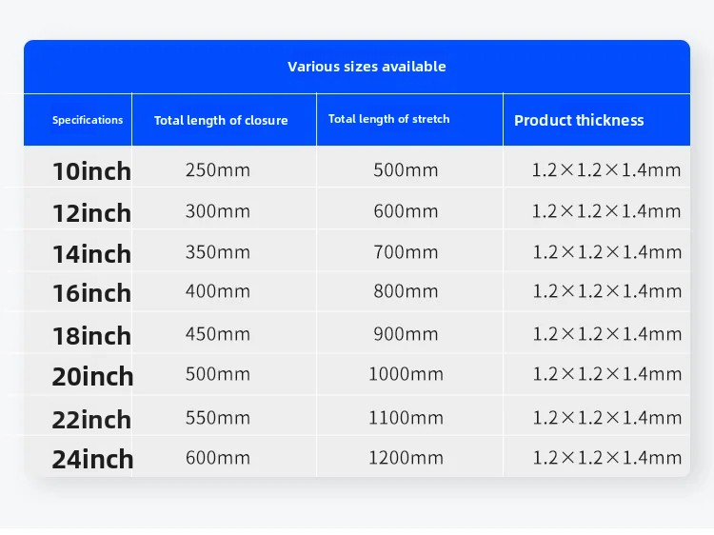Viewport: 714px width, 535px height.
Task: Click the Specifications column header
Action: pyautogui.click(x=88, y=120)
